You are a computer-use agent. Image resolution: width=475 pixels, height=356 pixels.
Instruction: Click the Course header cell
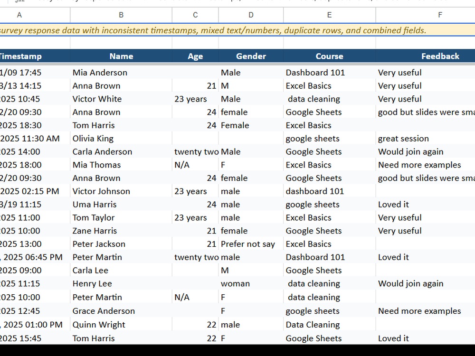pyautogui.click(x=329, y=56)
